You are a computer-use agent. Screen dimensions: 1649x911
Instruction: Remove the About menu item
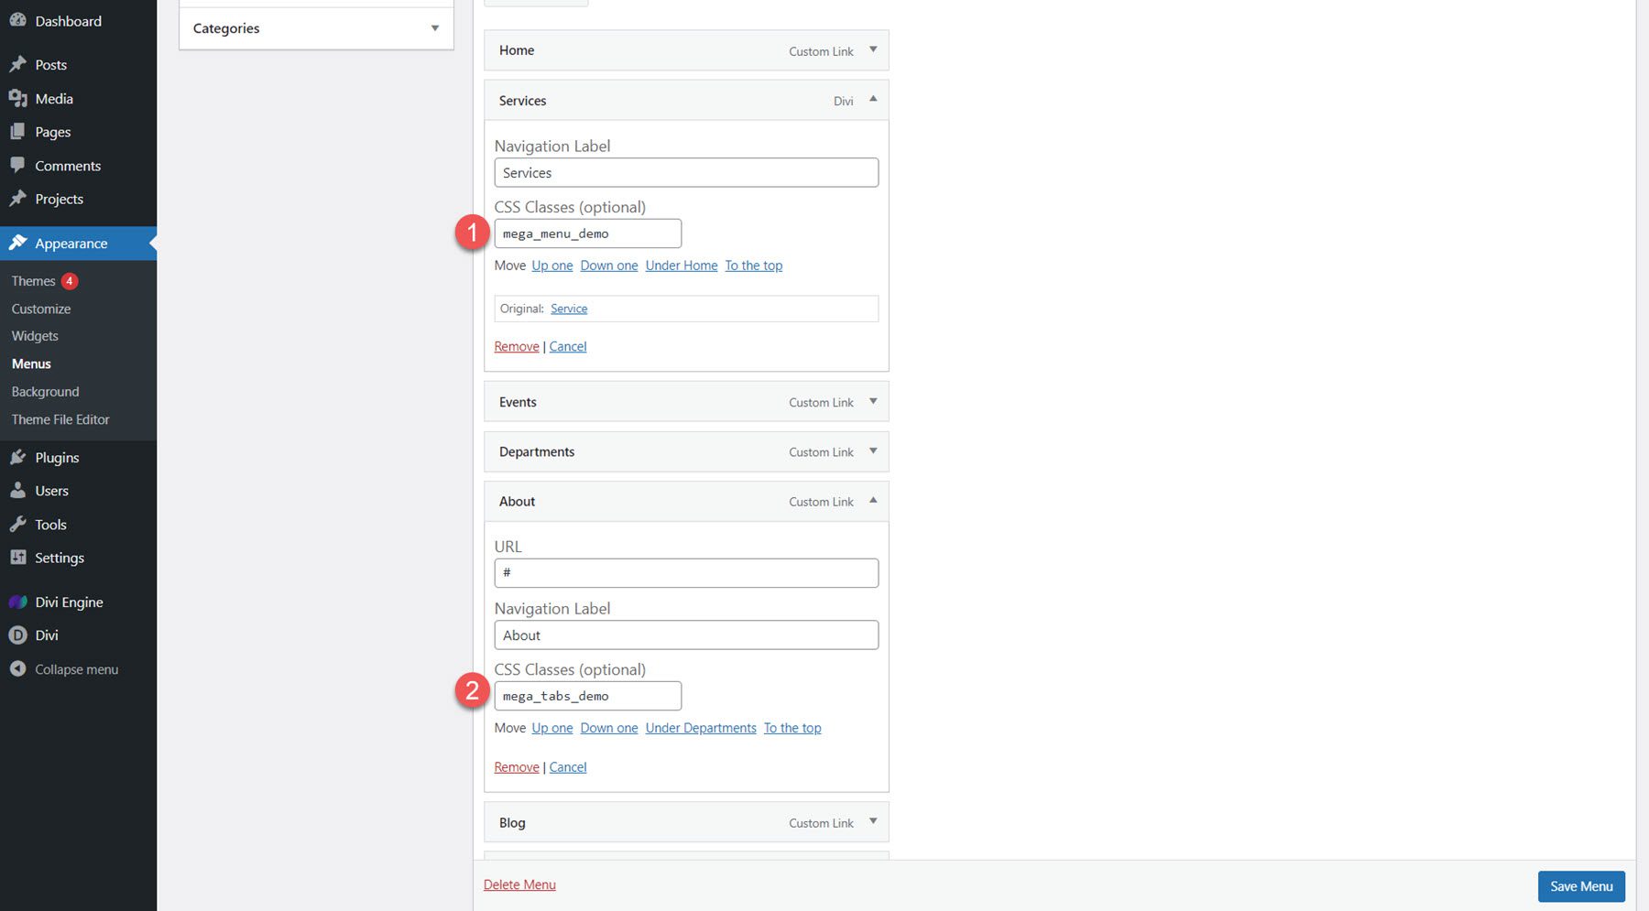pos(516,766)
